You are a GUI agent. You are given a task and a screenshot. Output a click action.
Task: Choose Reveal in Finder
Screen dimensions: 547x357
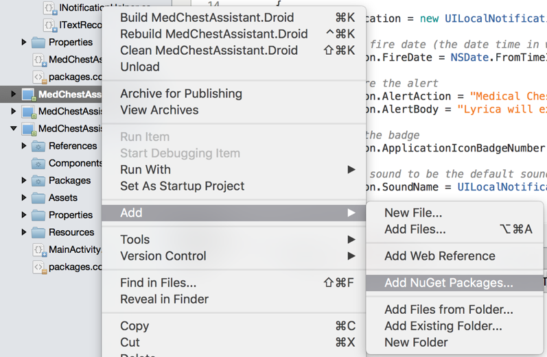click(164, 299)
